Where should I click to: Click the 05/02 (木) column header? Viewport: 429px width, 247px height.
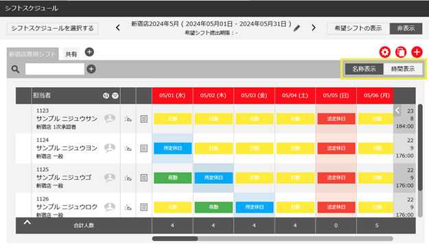[213, 95]
